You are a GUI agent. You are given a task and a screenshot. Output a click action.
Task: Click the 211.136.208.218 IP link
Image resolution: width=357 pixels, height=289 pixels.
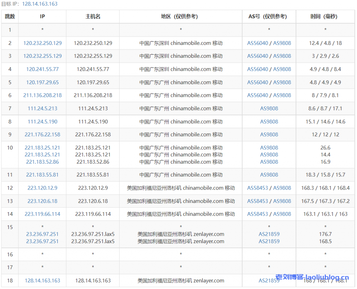tap(43, 95)
